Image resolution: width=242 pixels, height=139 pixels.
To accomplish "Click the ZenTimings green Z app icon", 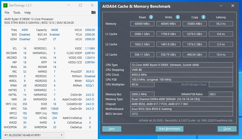I will point(5,5).
